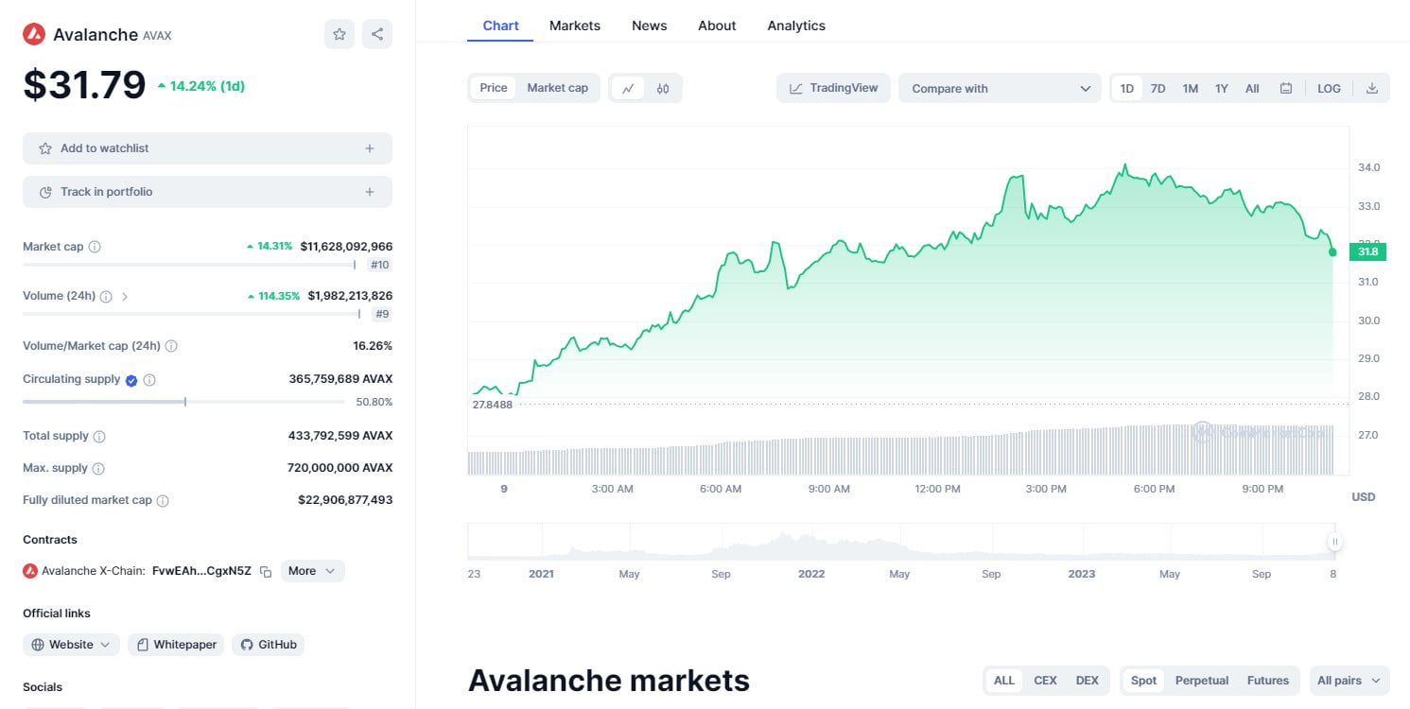Click current price marker 31.8 label

coord(1367,251)
